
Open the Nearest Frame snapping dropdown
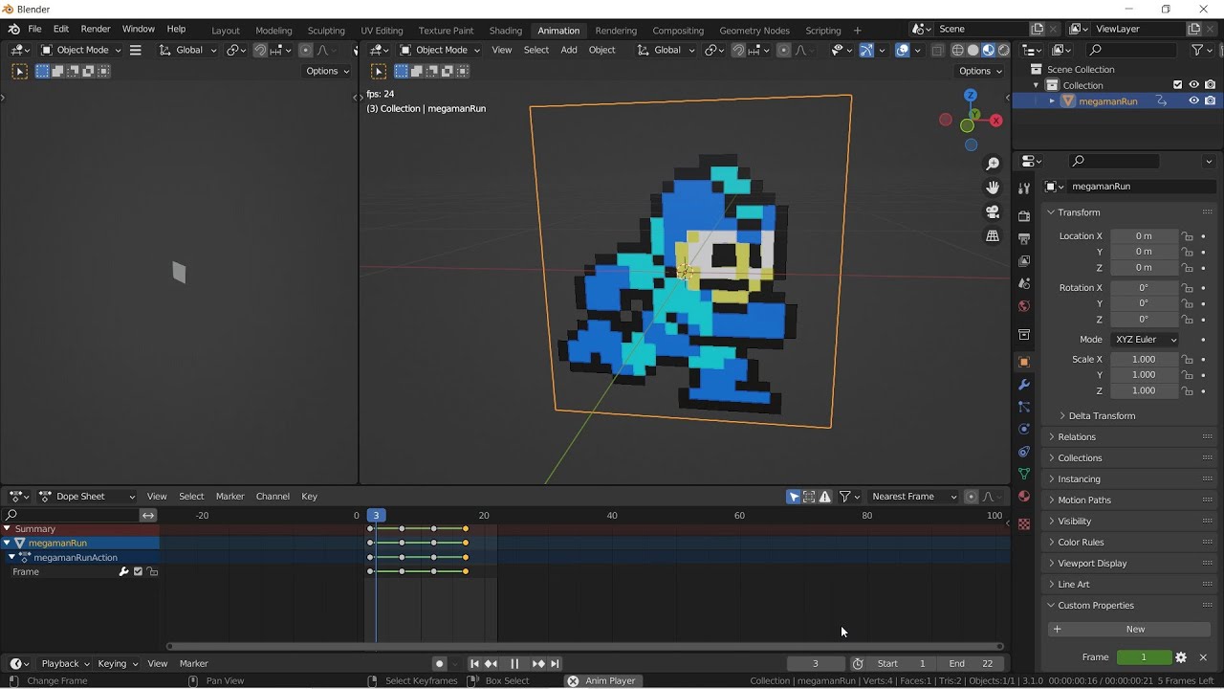[913, 497]
